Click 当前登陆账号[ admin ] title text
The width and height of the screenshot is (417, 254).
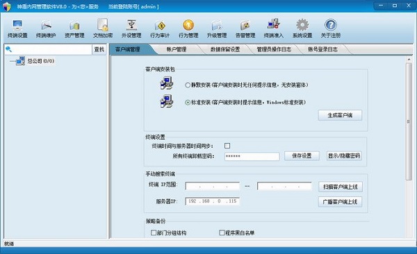click(x=133, y=7)
